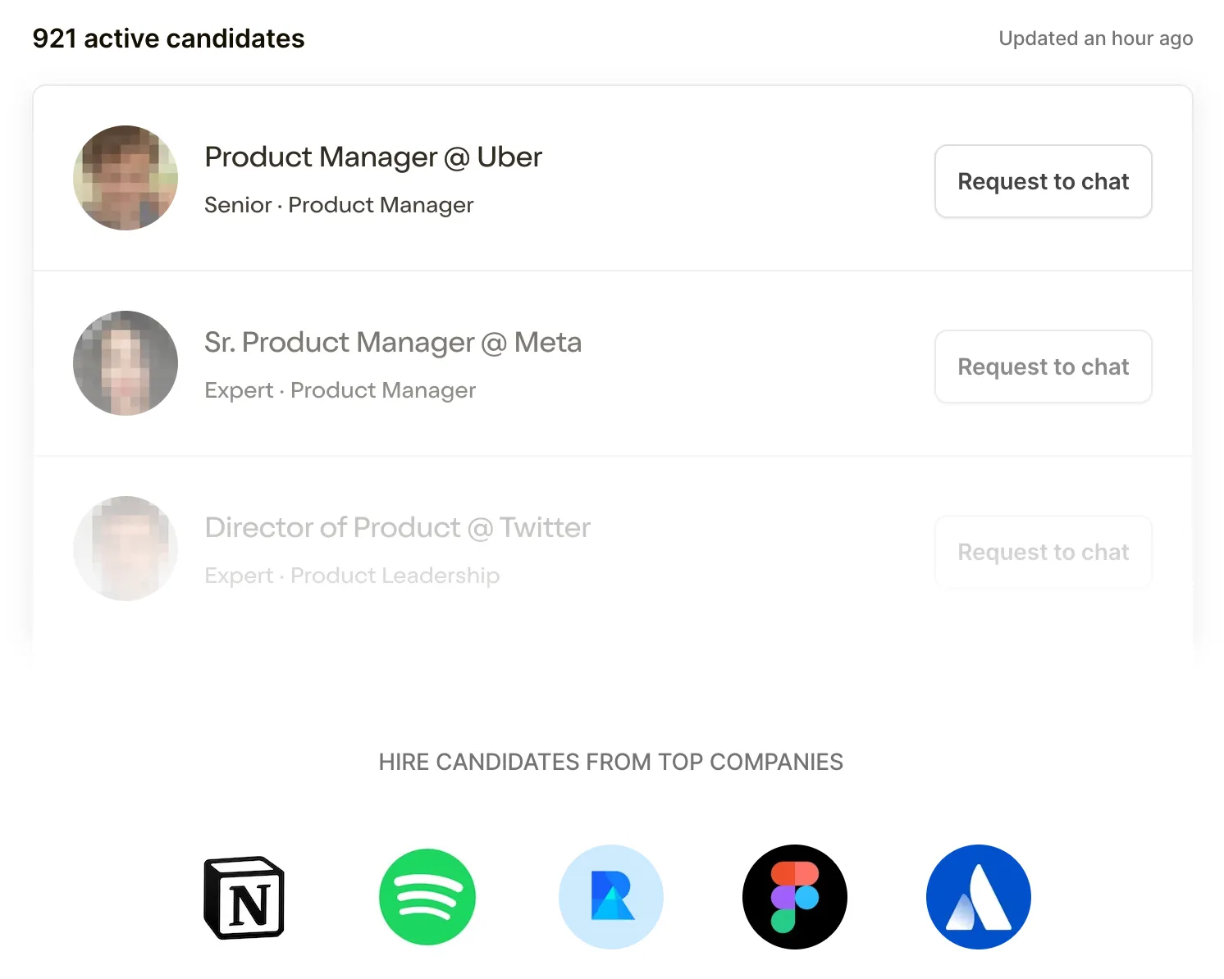Click the Figma logo icon
The image size is (1224, 979).
pyautogui.click(x=795, y=897)
